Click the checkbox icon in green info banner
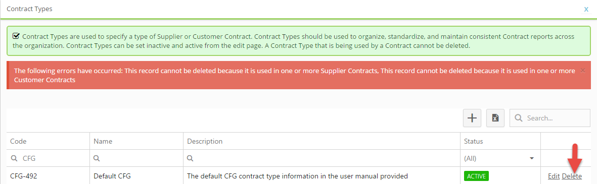Image resolution: width=597 pixels, height=184 pixels. click(16, 36)
